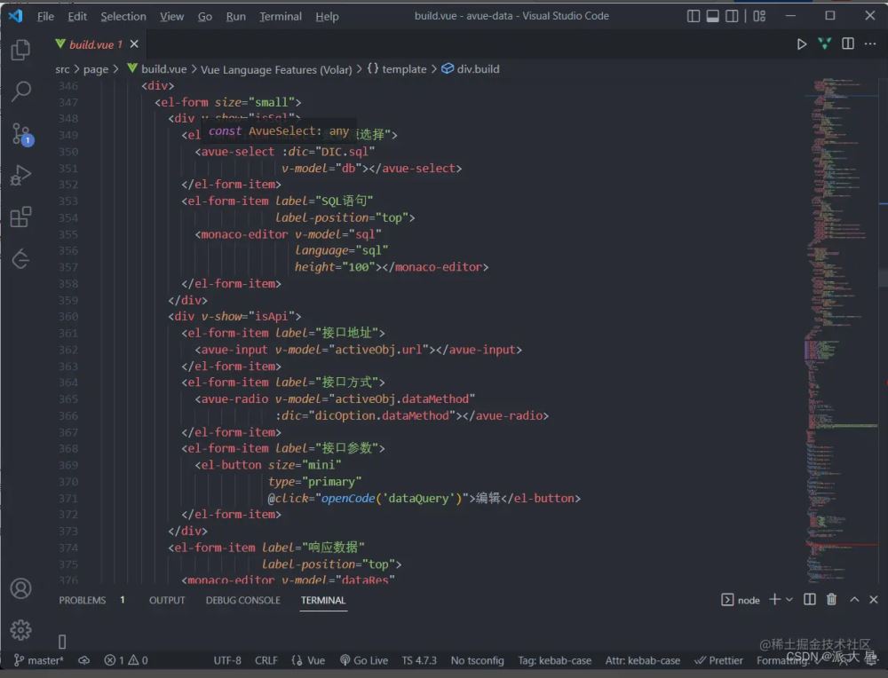Maximize the panel with the up chevron

tap(854, 600)
